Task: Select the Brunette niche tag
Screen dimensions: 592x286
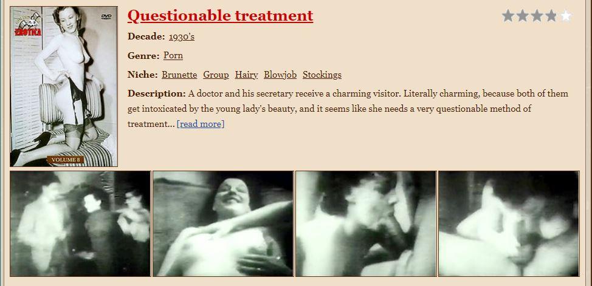Action: tap(179, 75)
